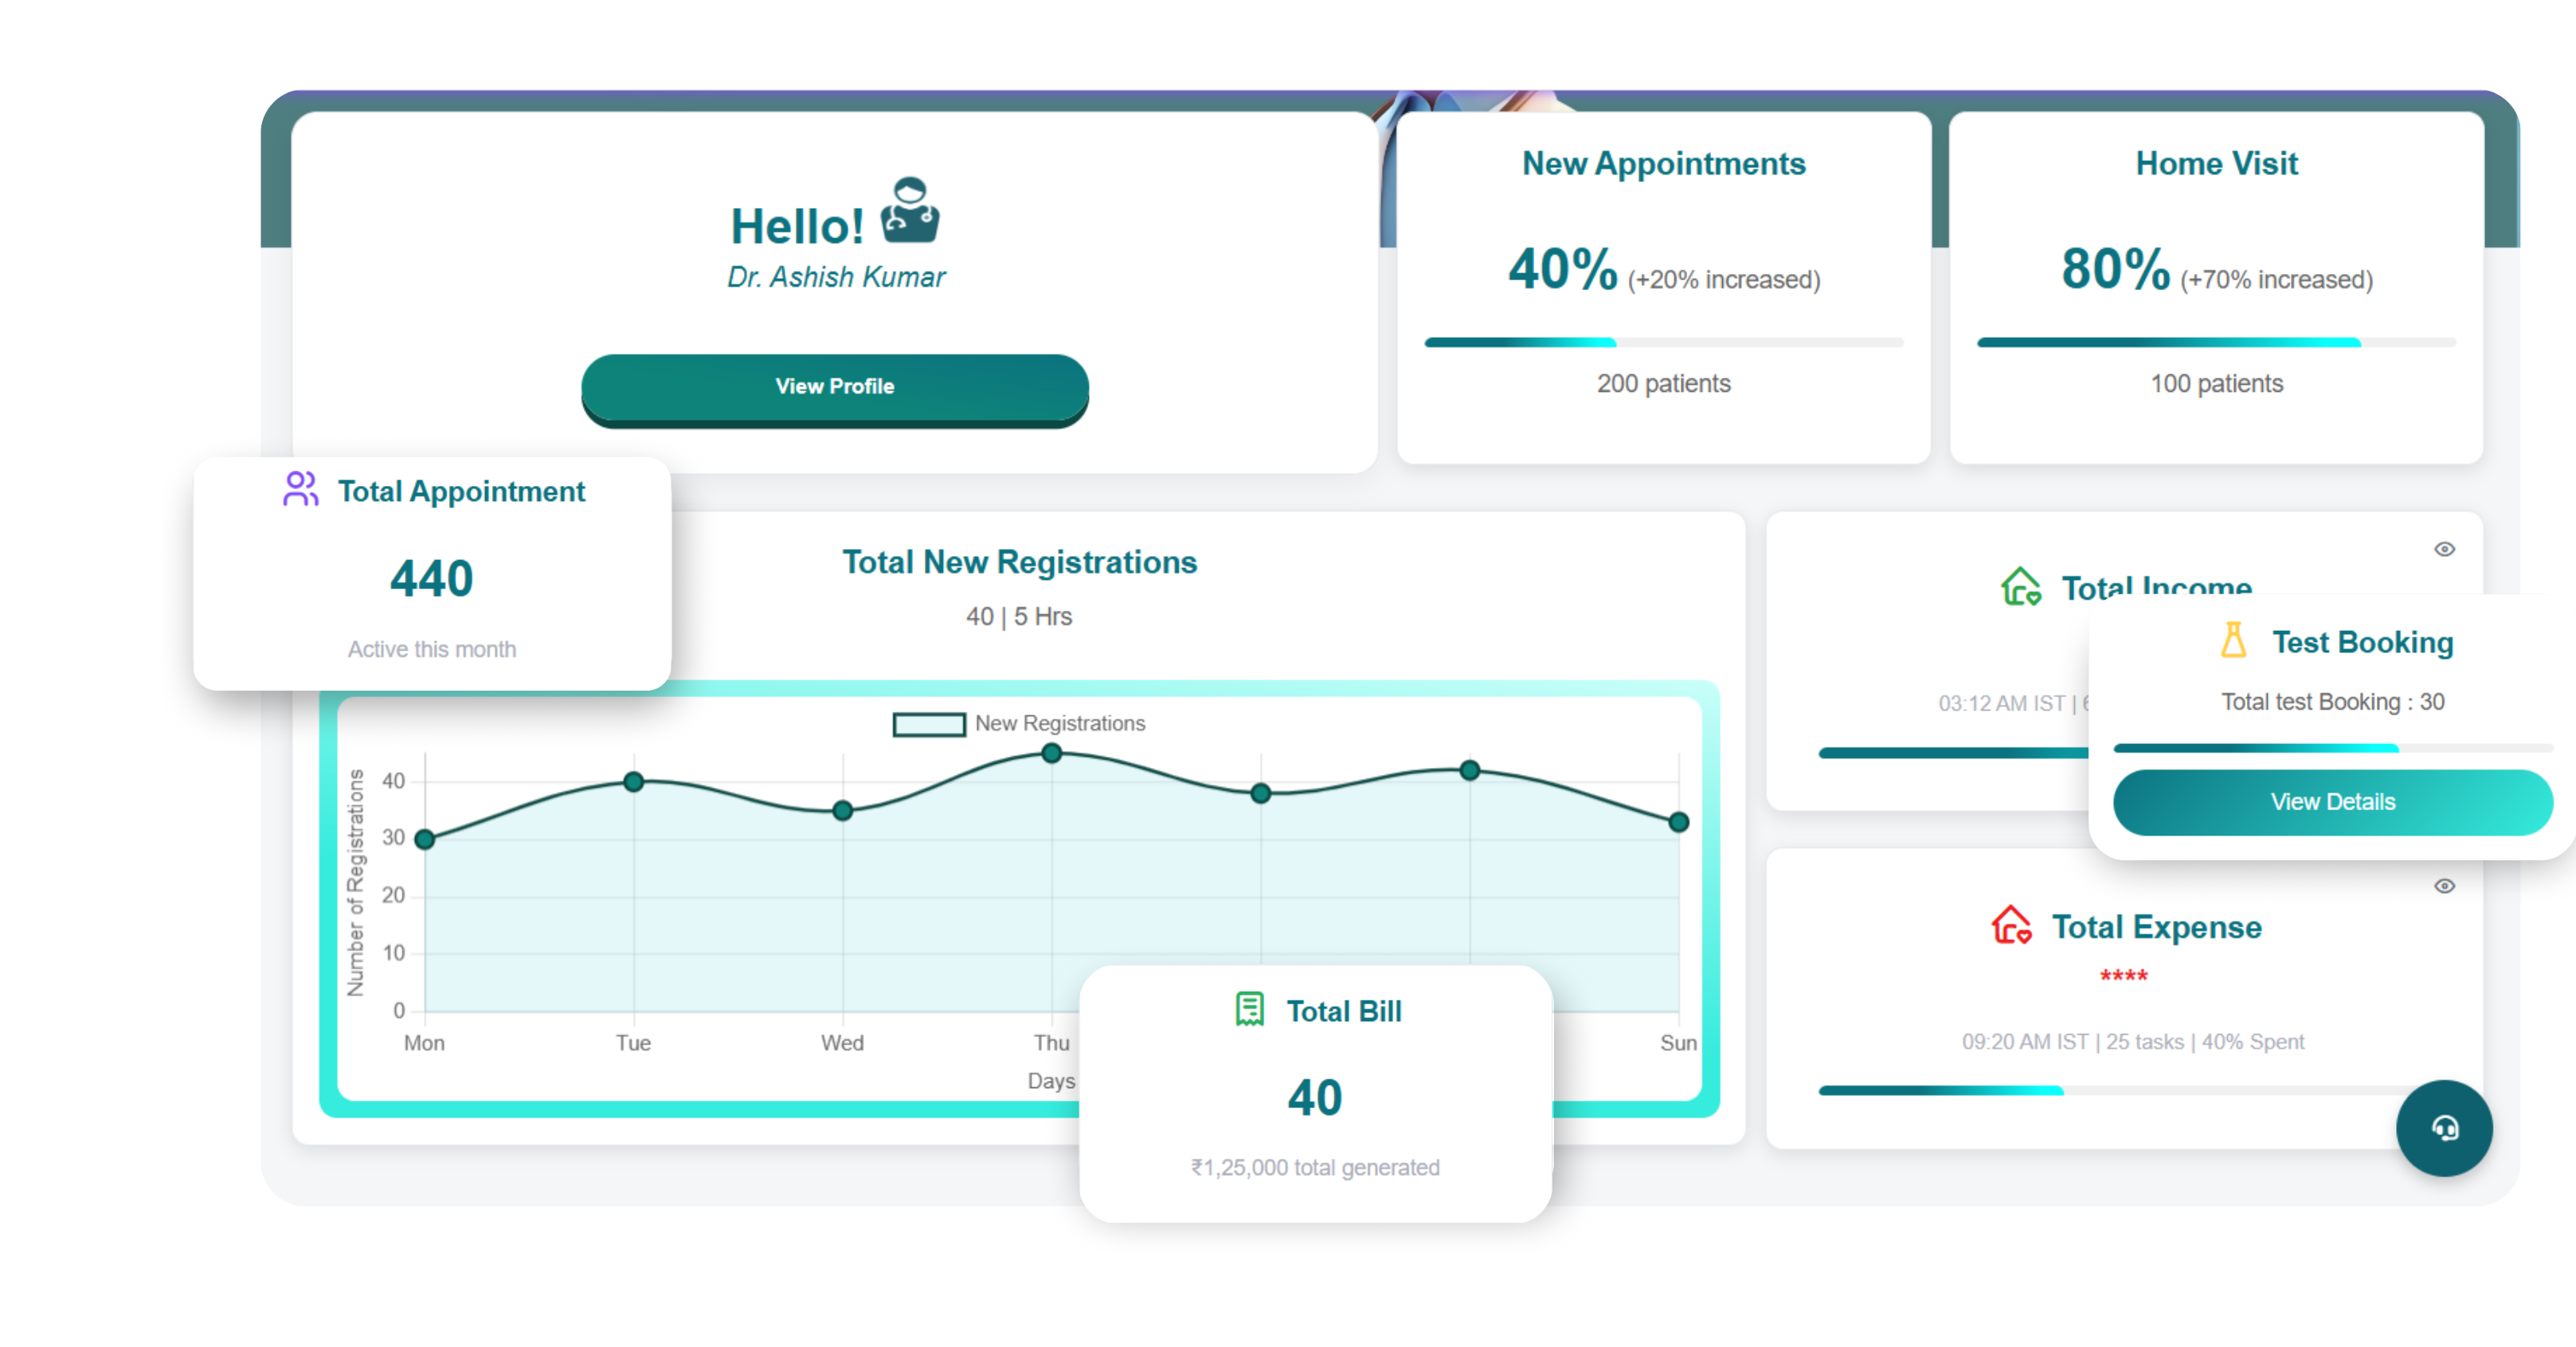Click the View Details button
The image size is (2576, 1347).
pos(2332,802)
